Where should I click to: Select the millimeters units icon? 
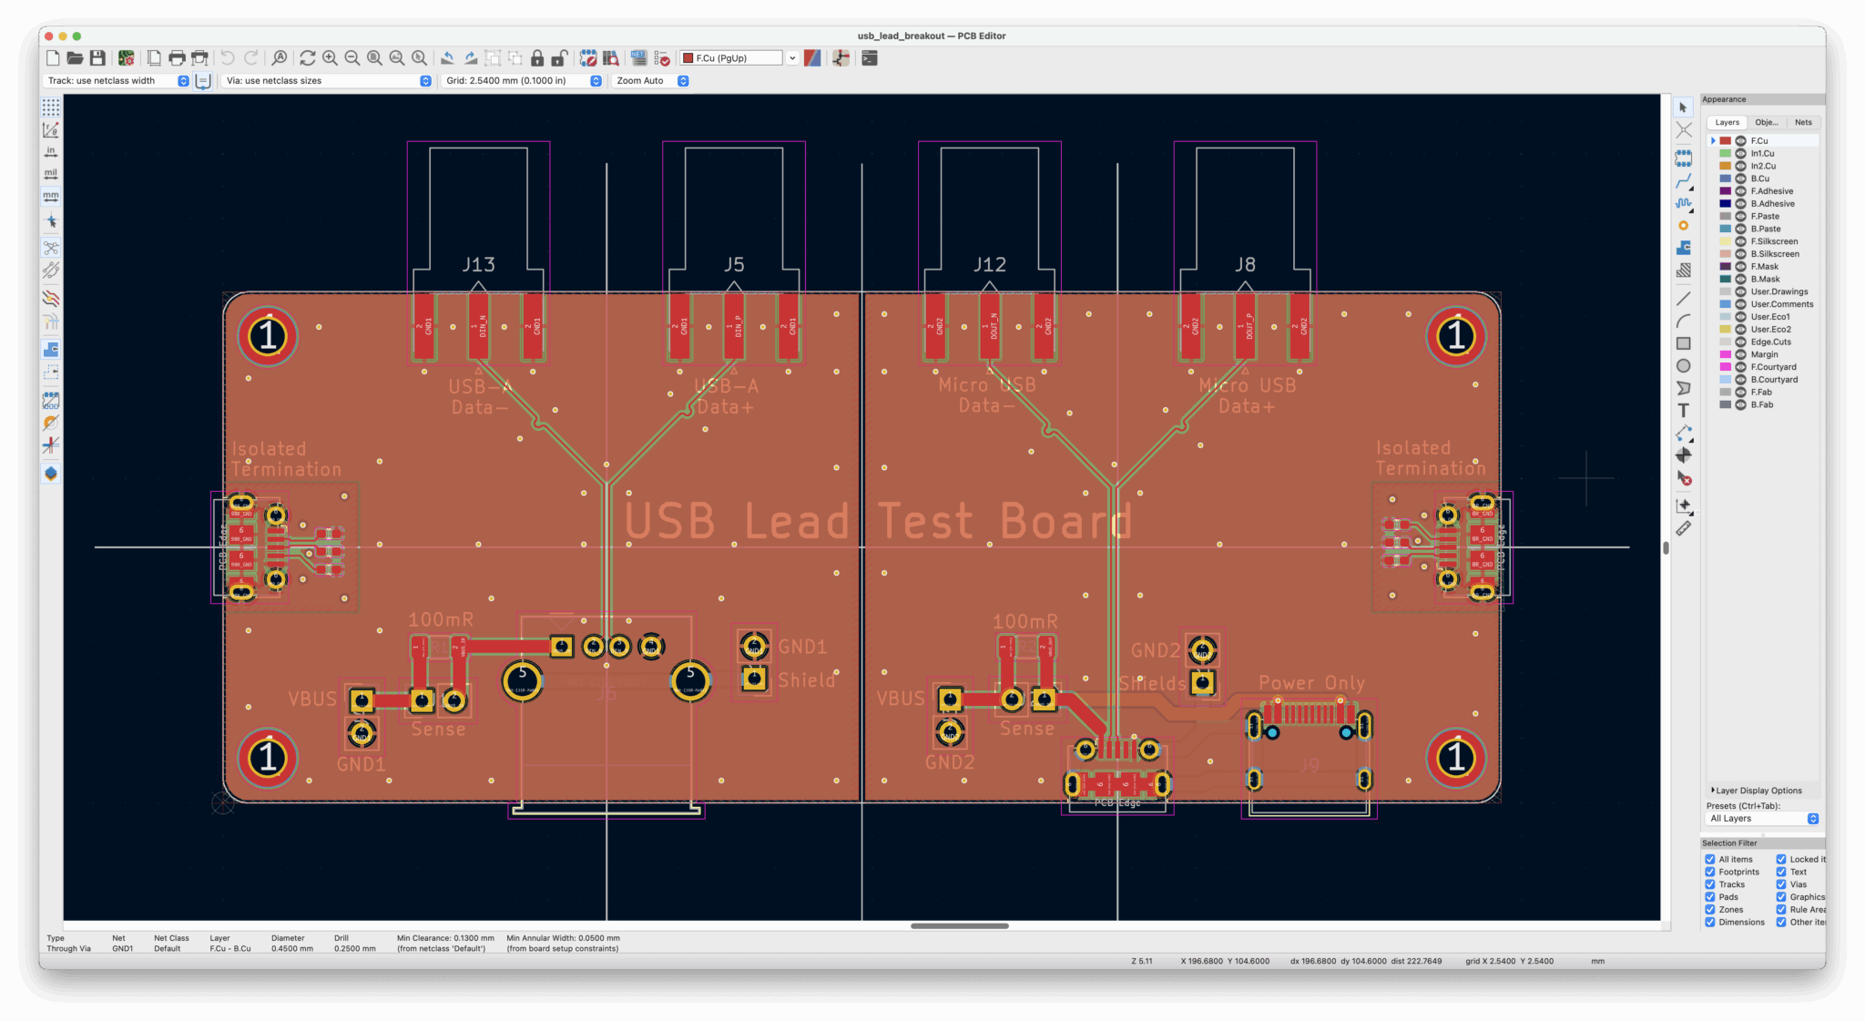[51, 195]
